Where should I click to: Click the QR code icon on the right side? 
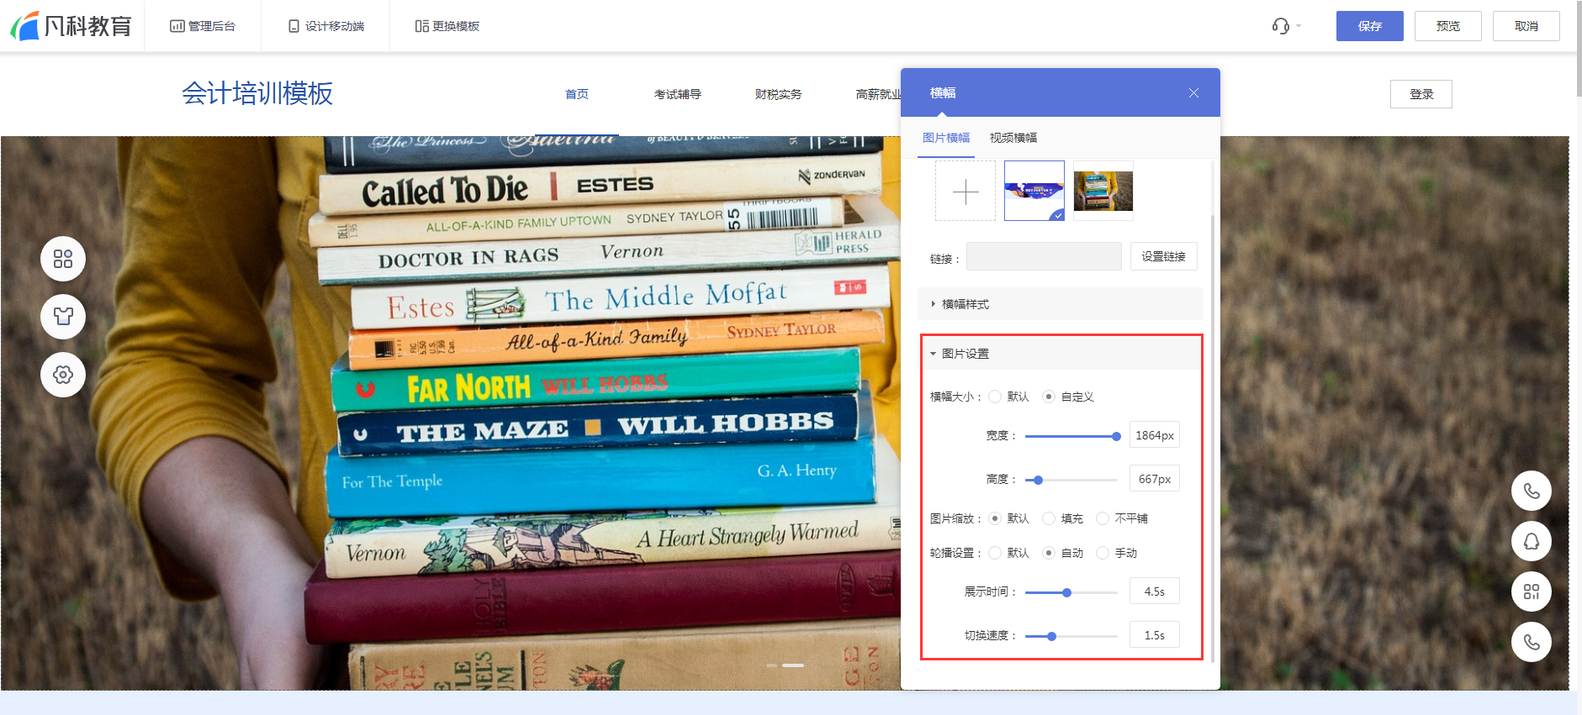point(1532,591)
